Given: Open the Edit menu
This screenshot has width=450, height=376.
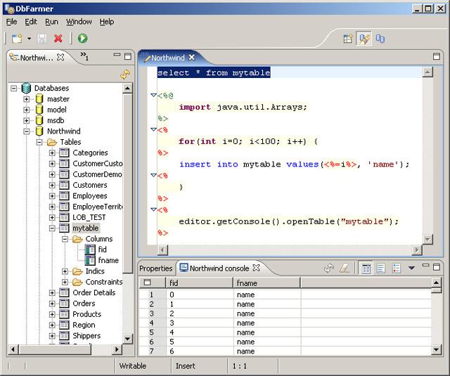Looking at the screenshot, I should coord(31,22).
